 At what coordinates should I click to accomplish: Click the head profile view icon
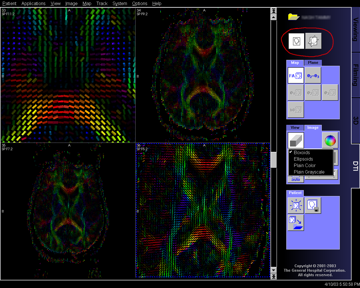pyautogui.click(x=296, y=41)
